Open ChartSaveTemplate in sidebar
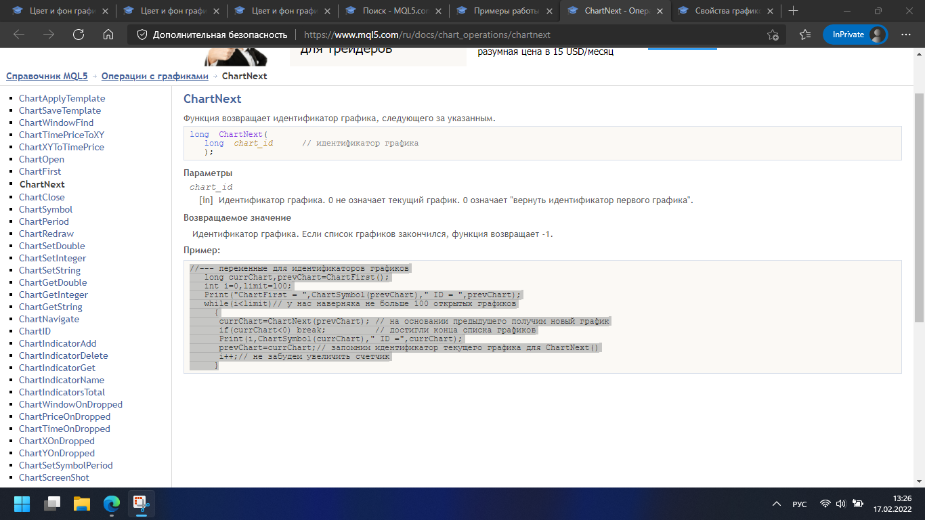The image size is (925, 520). [60, 110]
